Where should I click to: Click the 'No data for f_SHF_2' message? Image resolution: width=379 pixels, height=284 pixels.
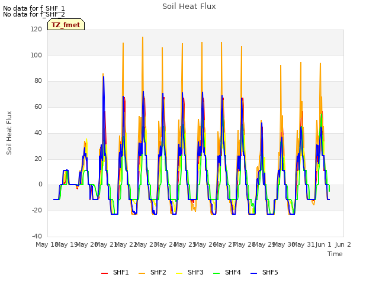point(34,14)
